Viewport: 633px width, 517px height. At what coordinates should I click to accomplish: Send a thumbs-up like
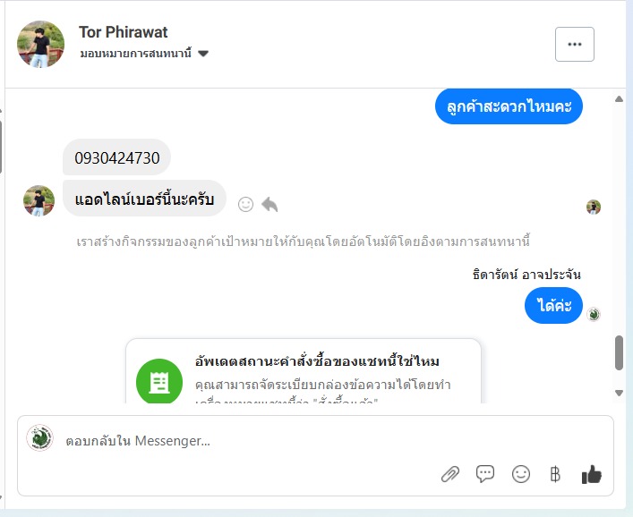[591, 475]
